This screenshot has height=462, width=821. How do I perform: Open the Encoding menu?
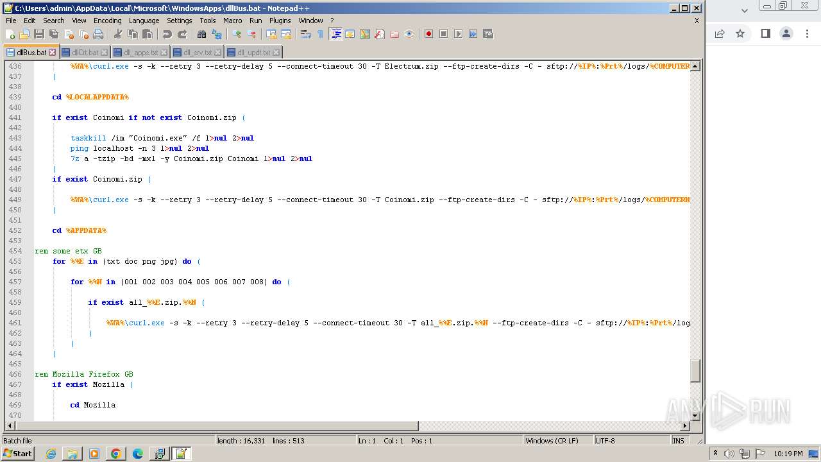coord(107,21)
